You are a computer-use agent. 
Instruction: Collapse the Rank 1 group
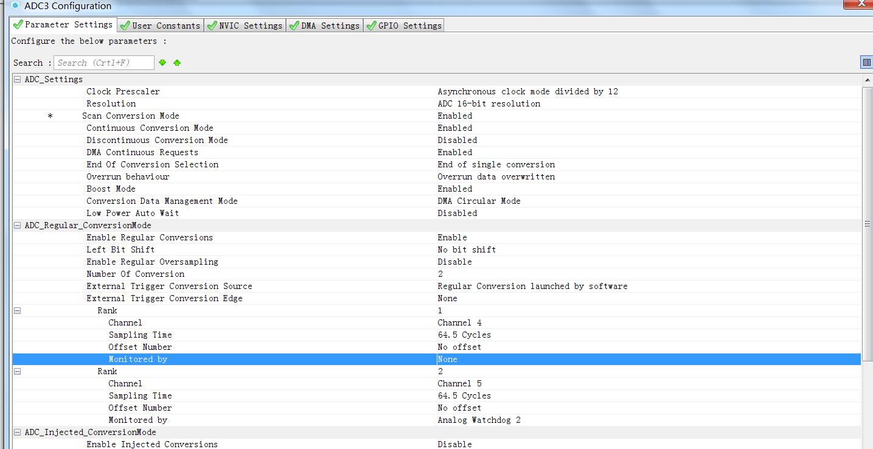pyautogui.click(x=18, y=310)
